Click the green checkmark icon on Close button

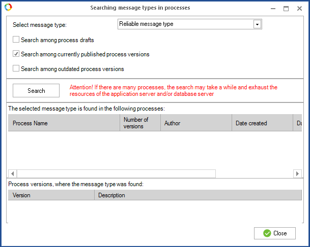pos(267,233)
